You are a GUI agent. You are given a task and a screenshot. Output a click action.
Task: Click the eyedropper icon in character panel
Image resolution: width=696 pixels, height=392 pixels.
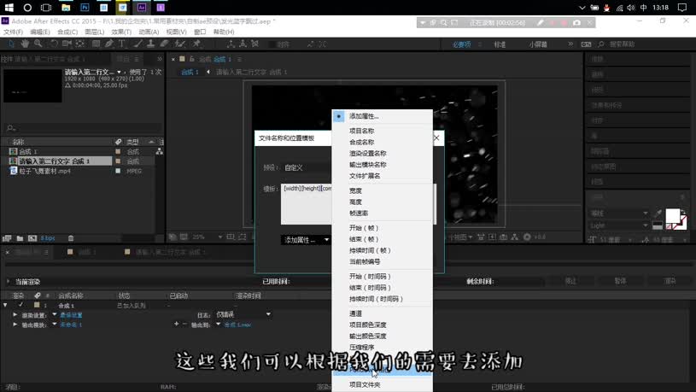[x=658, y=214]
